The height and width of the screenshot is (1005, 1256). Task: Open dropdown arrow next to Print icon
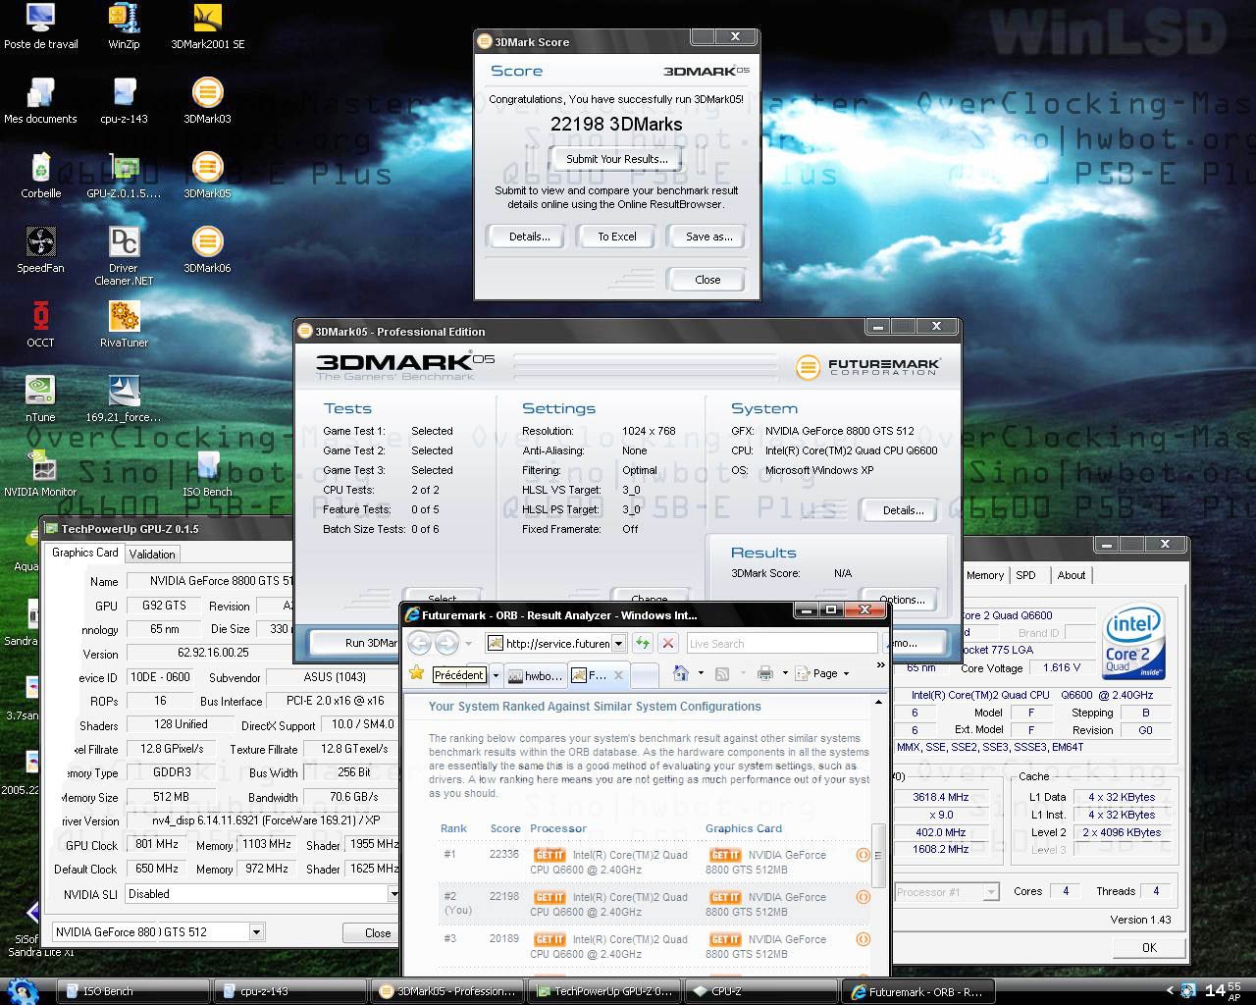coord(784,673)
